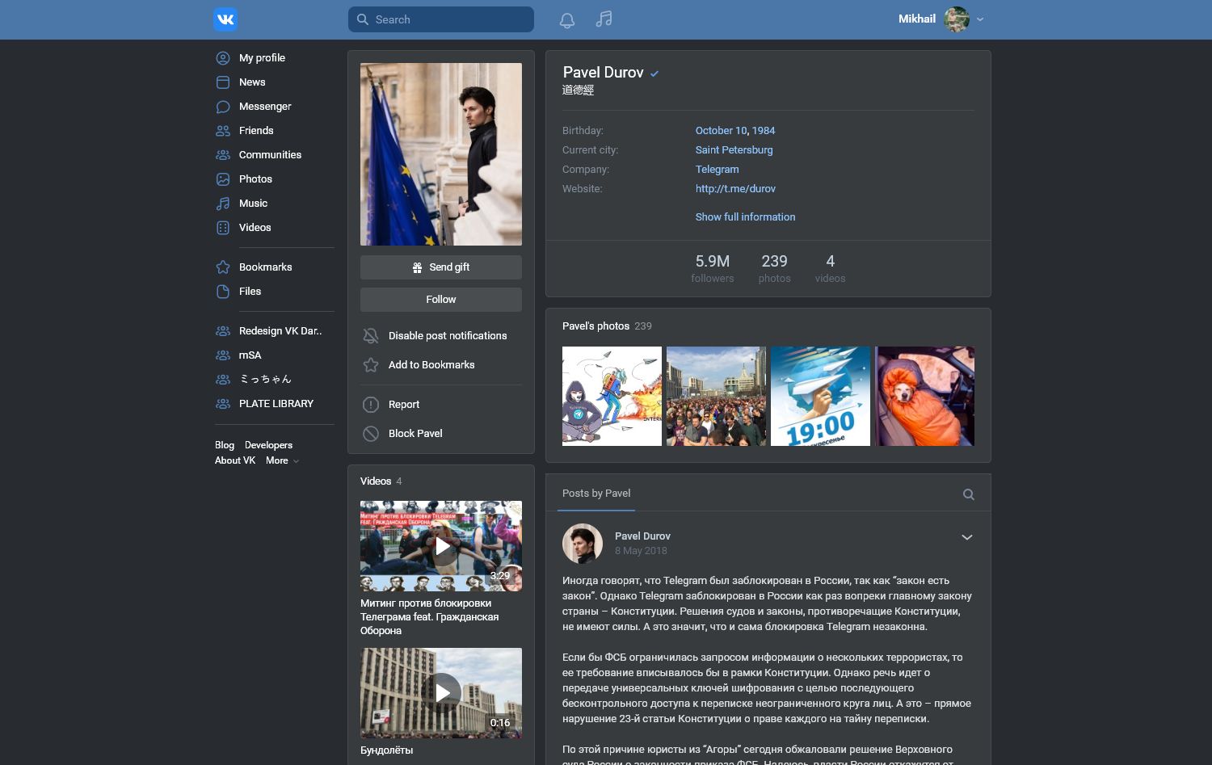Click the PLATE LIBRARY community icon
Image resolution: width=1212 pixels, height=765 pixels.
tap(223, 404)
